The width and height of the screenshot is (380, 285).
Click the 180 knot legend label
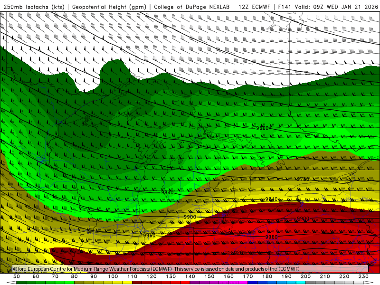(x=267, y=276)
